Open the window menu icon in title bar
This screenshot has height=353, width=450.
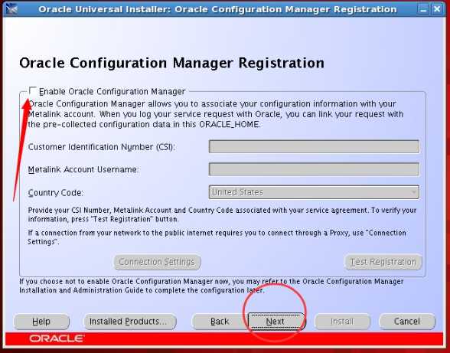pyautogui.click(x=11, y=9)
